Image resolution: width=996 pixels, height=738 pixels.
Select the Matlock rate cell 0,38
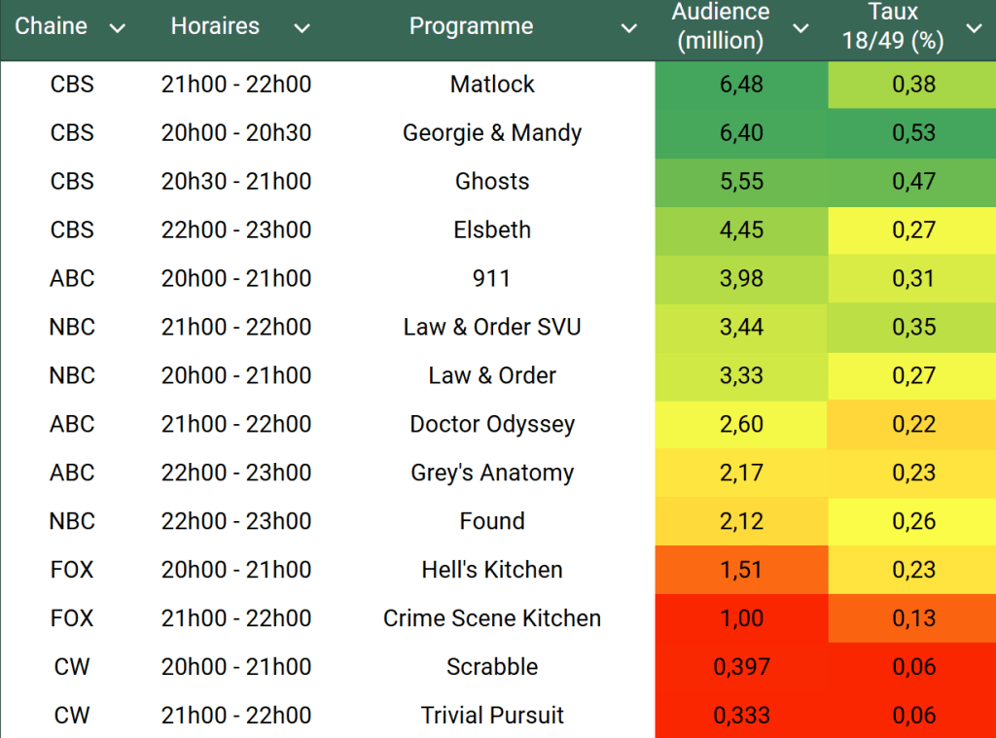(x=913, y=85)
